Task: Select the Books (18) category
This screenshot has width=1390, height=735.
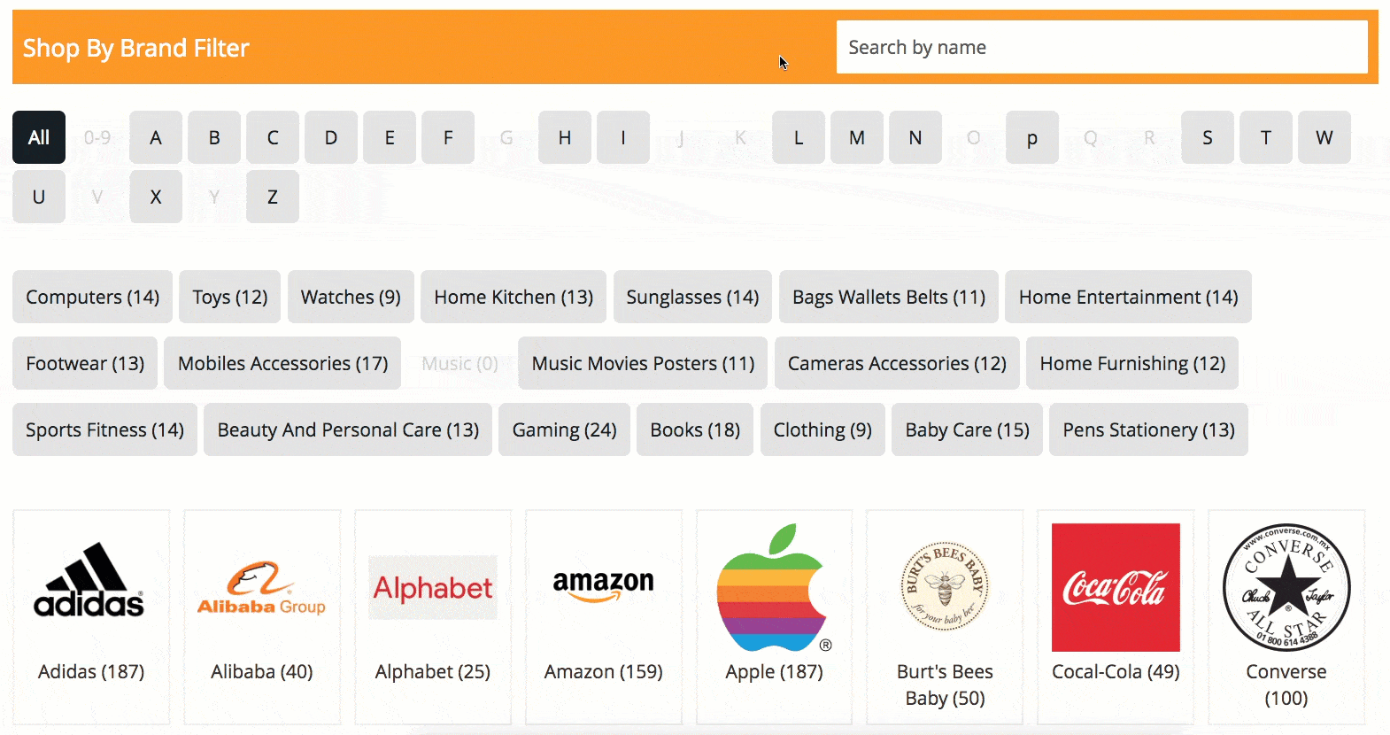Action: [695, 429]
